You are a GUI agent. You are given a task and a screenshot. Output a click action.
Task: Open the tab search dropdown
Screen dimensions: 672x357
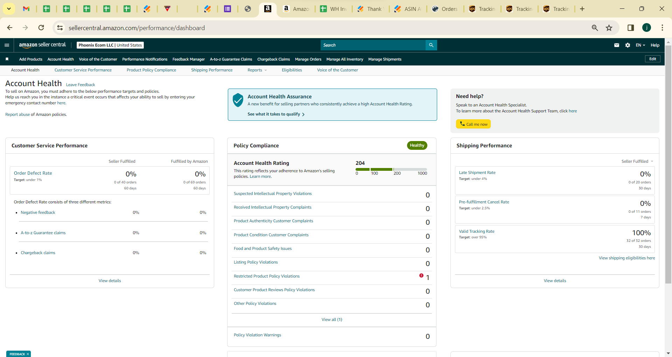pos(9,9)
